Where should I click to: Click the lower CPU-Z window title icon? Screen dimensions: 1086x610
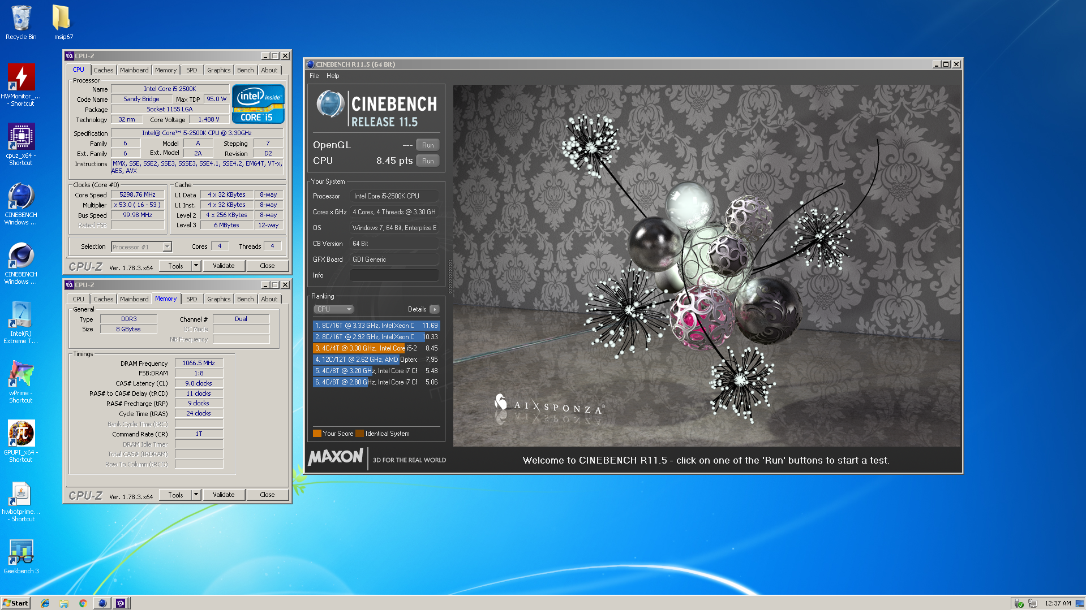pos(70,285)
